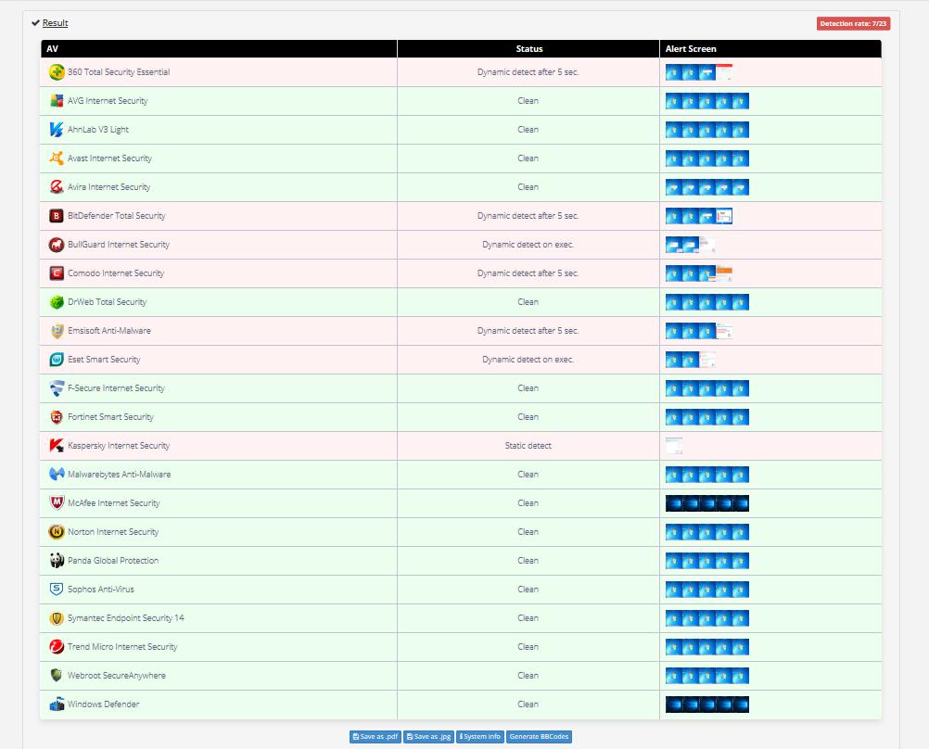Screen dimensions: 929x749
Task: Select the "Malwarebytes Anti-Malware" name text
Action: point(119,474)
